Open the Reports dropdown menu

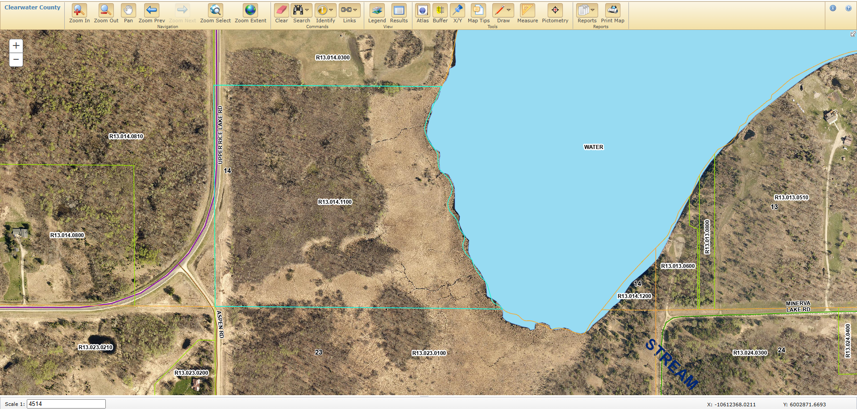(593, 10)
